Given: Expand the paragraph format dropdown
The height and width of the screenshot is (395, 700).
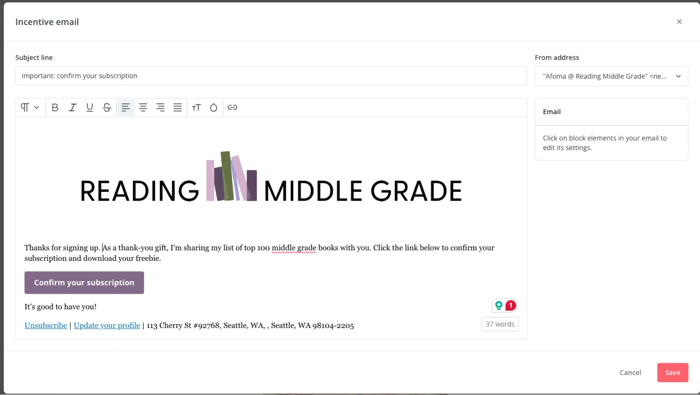Looking at the screenshot, I should coord(30,107).
